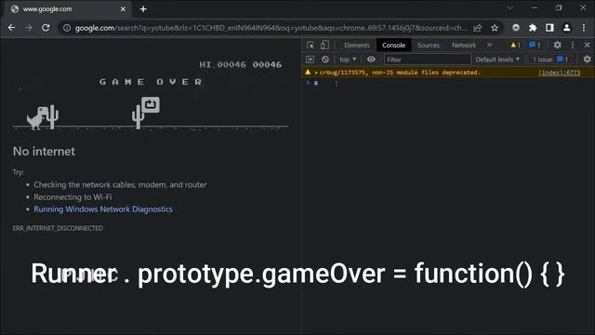Open the Sources tab

428,46
